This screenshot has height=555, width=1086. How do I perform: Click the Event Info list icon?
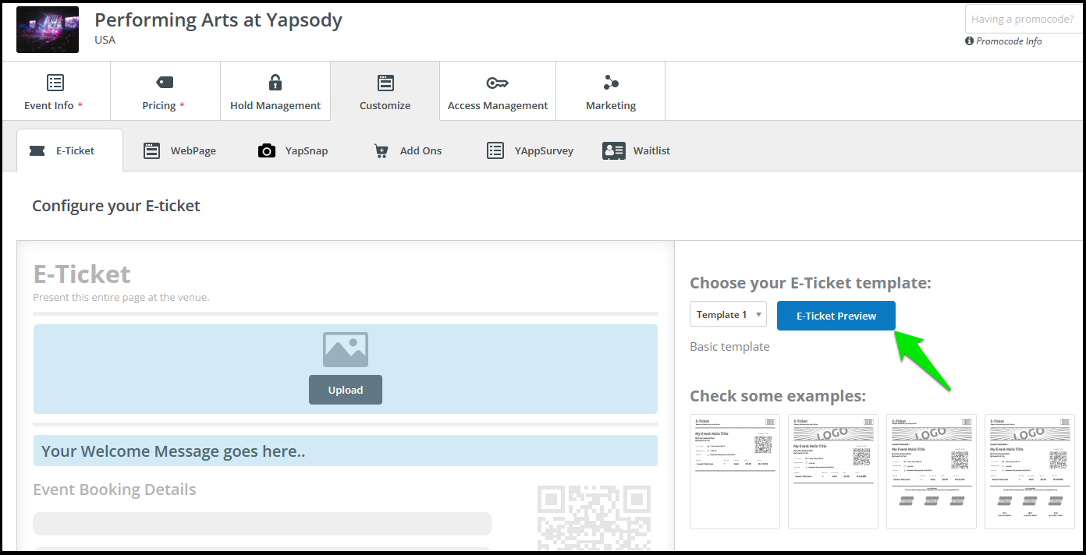[x=55, y=83]
